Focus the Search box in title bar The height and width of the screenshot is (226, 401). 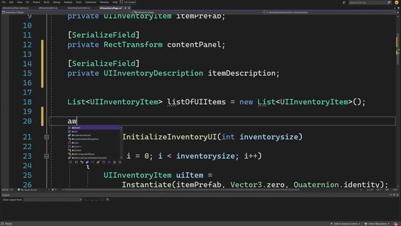pos(370,3)
